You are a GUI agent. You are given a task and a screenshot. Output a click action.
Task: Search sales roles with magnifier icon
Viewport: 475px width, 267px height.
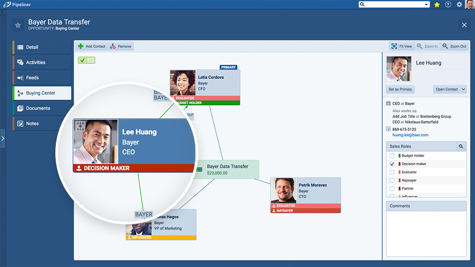click(461, 147)
